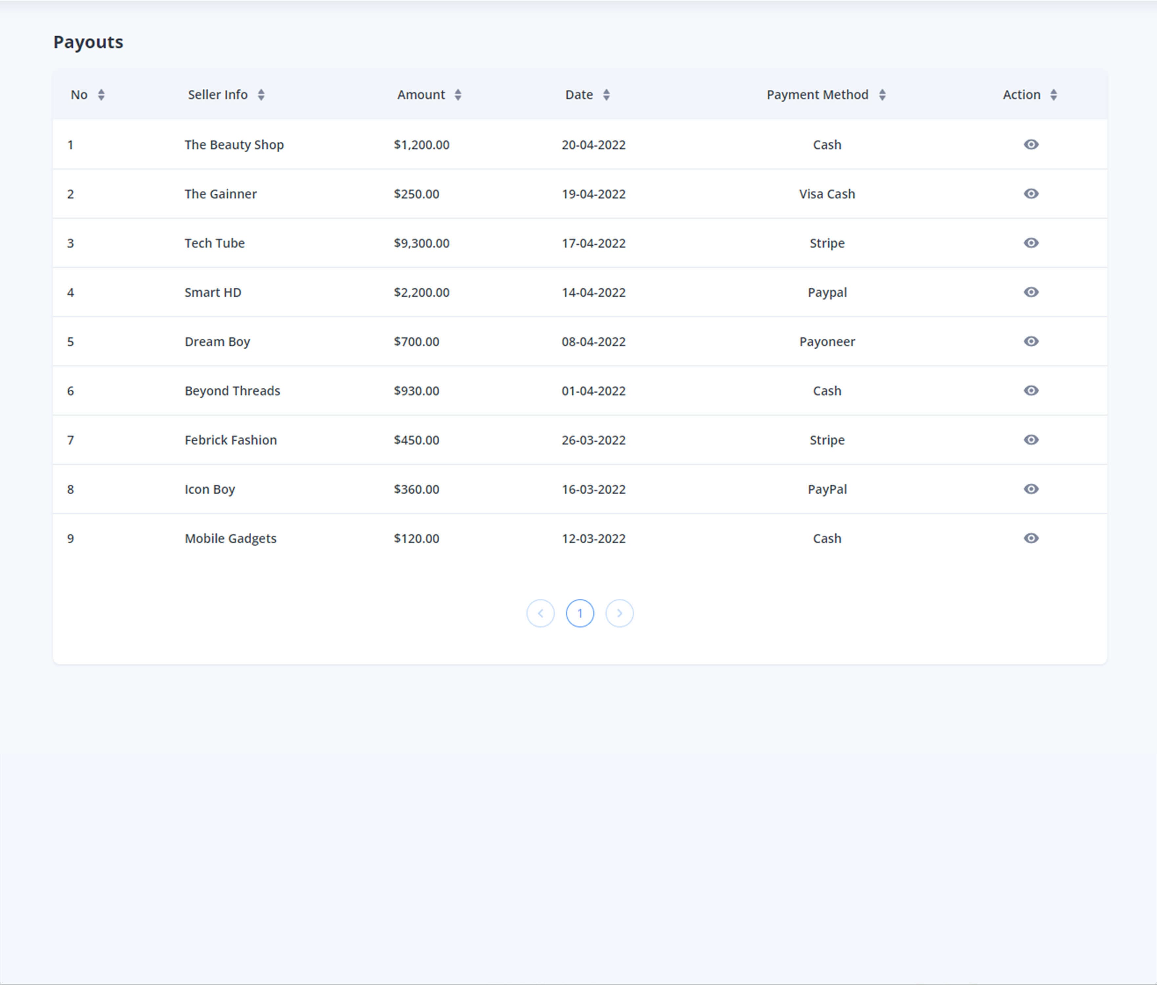Viewport: 1157px width, 985px height.
Task: Click the $9,300.00 amount cell
Action: click(x=421, y=243)
